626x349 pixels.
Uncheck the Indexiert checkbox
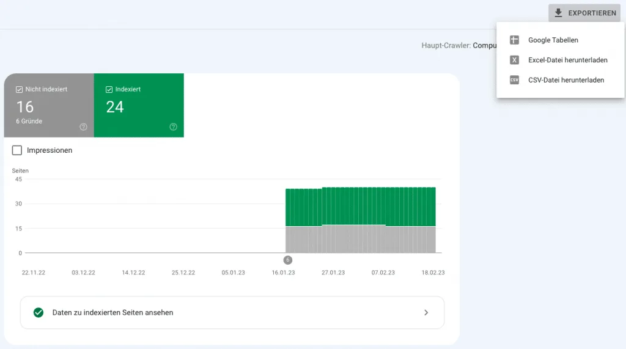click(x=109, y=89)
